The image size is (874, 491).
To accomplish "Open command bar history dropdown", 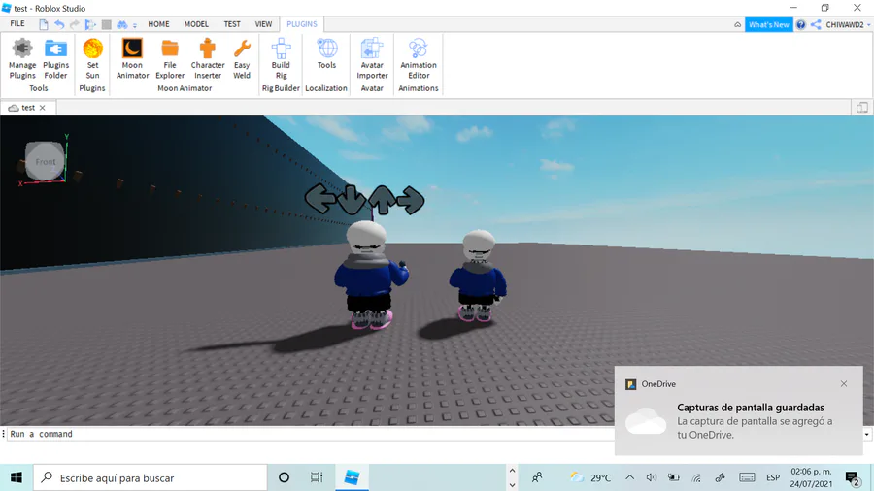I will 867,434.
